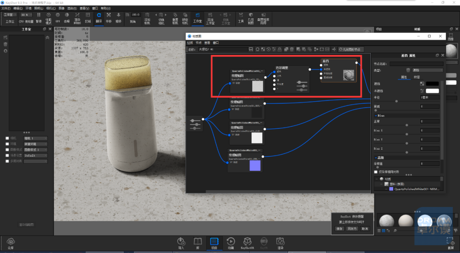Click 保存 in save reminder
Image resolution: width=460 pixels, height=253 pixels.
339,229
